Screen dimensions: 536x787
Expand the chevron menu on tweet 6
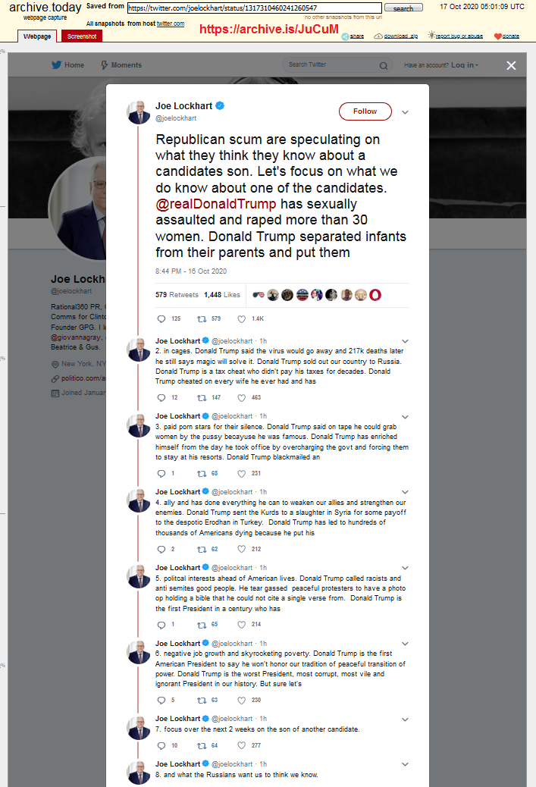tap(405, 644)
